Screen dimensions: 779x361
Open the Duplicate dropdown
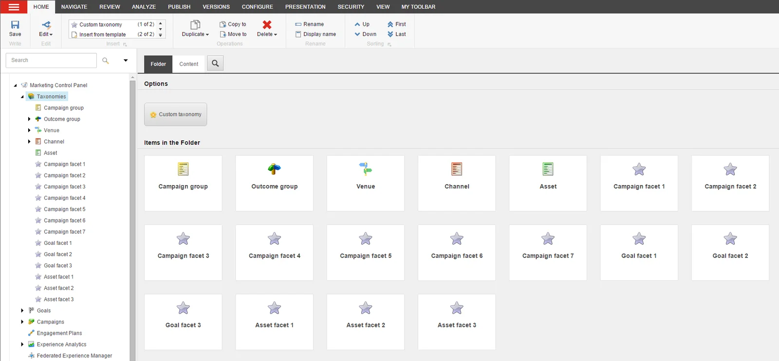pyautogui.click(x=195, y=29)
